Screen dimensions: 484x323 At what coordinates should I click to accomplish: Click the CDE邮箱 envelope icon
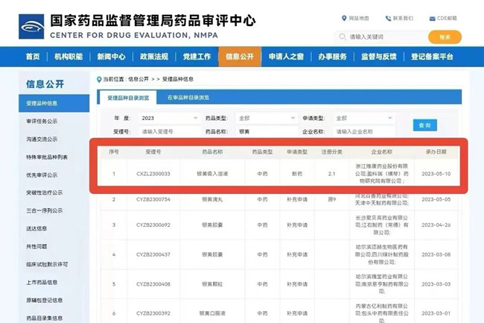coord(433,19)
